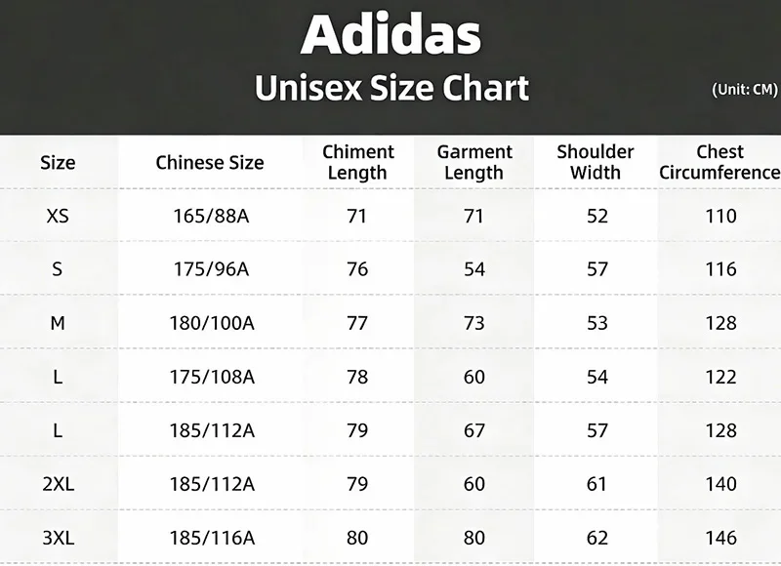Image resolution: width=781 pixels, height=566 pixels.
Task: Click the 146 chest circumference value
Action: point(720,538)
